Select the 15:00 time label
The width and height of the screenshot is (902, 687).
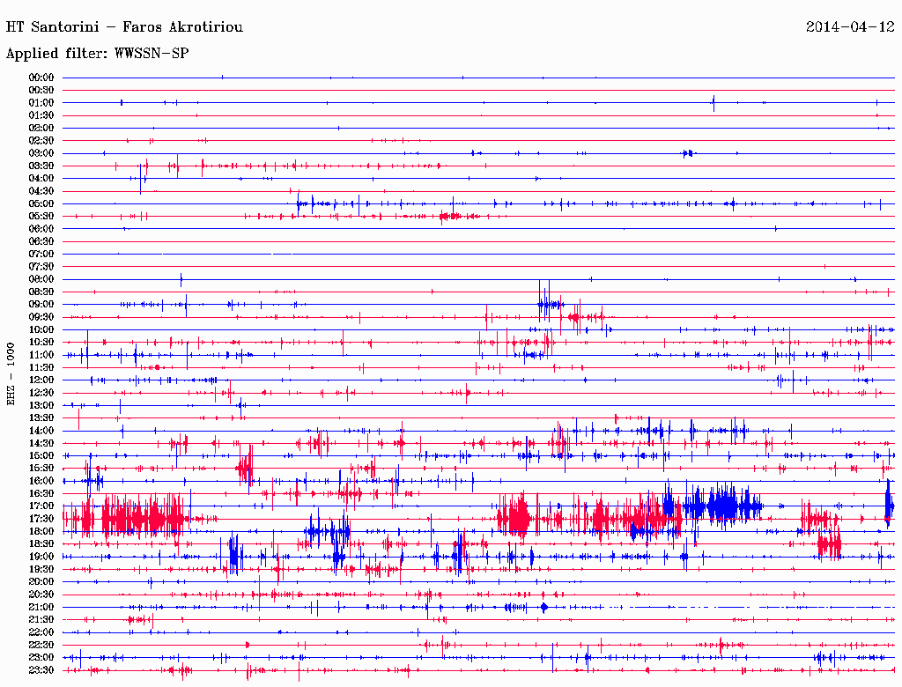click(x=41, y=455)
